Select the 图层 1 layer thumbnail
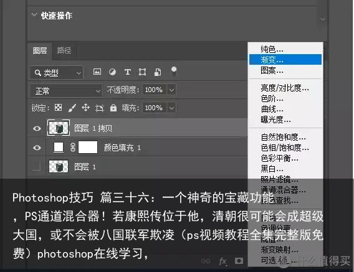Image resolution: width=354 pixels, height=272 pixels. click(x=59, y=166)
